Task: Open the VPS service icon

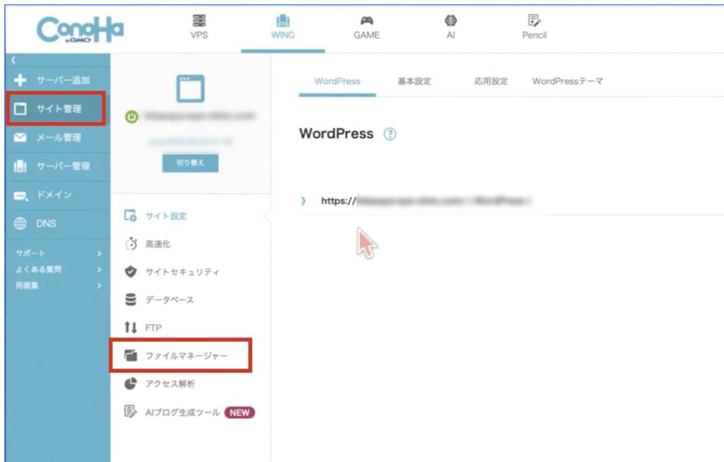Action: tap(199, 21)
